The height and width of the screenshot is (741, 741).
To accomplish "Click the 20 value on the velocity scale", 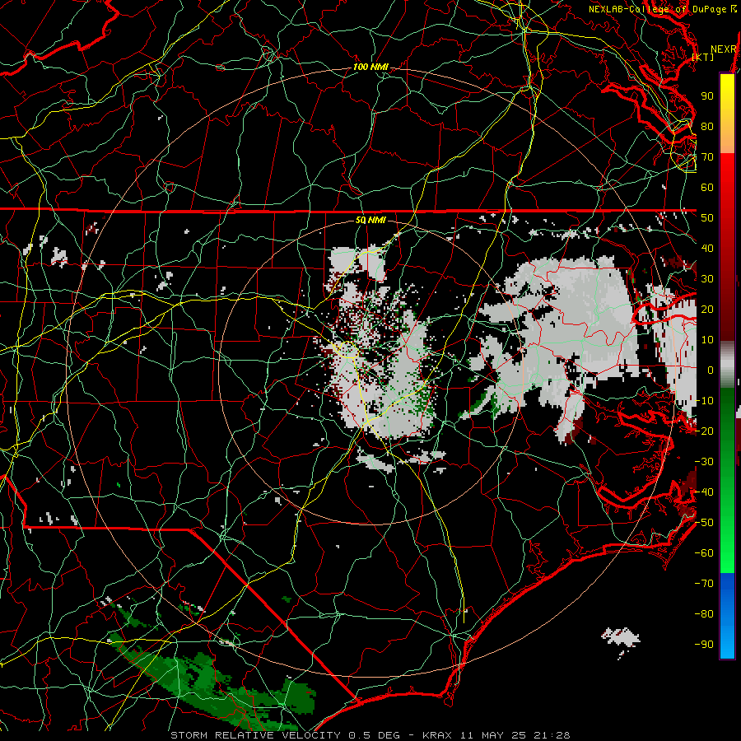I will click(x=707, y=309).
